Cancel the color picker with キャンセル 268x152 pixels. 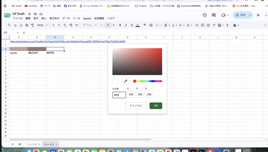tap(136, 106)
